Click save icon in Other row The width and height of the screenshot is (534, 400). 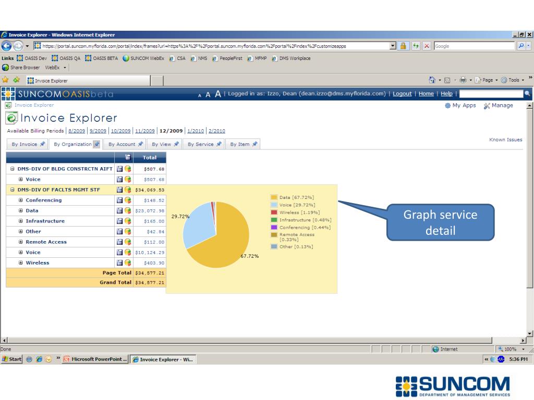[119, 231]
